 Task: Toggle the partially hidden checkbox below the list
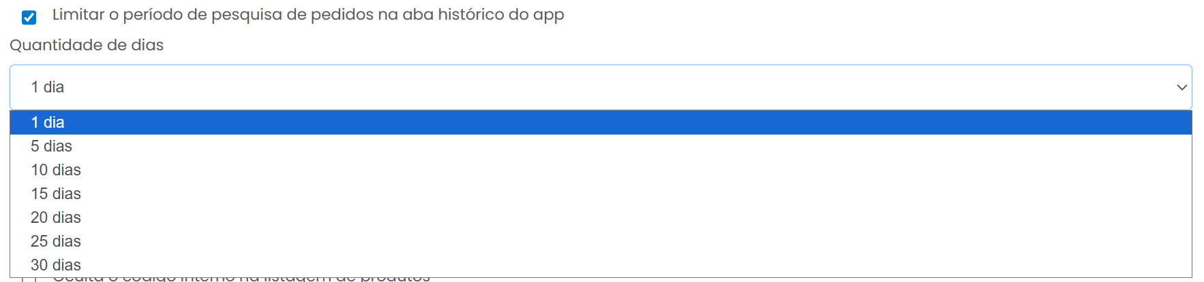29,279
